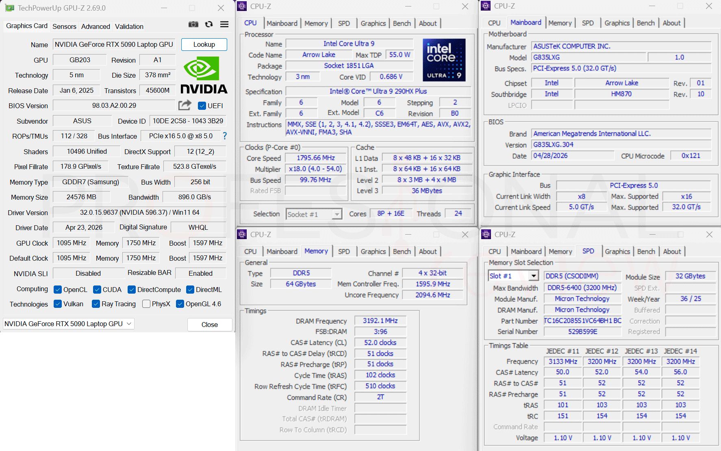The width and height of the screenshot is (721, 451).
Task: Open the GPU-Z hamburger menu
Action: [x=224, y=24]
